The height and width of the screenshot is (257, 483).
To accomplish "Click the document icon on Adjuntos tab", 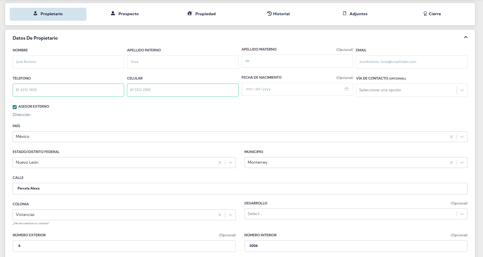I will point(345,13).
